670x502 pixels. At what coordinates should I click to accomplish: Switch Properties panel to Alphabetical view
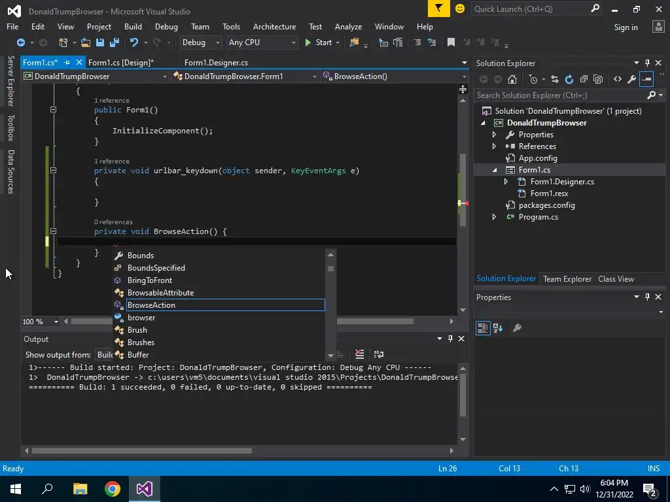[x=498, y=328]
